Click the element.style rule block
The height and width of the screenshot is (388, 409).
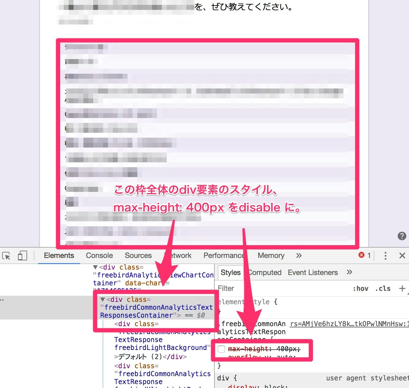click(x=247, y=306)
